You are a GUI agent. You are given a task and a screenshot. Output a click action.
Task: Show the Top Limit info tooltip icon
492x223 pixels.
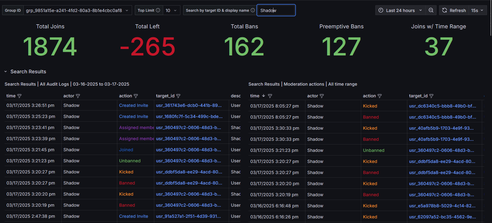(x=158, y=10)
